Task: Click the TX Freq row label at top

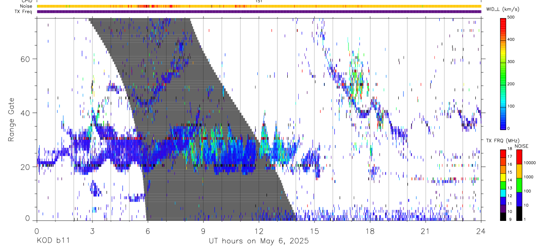Action: point(23,11)
